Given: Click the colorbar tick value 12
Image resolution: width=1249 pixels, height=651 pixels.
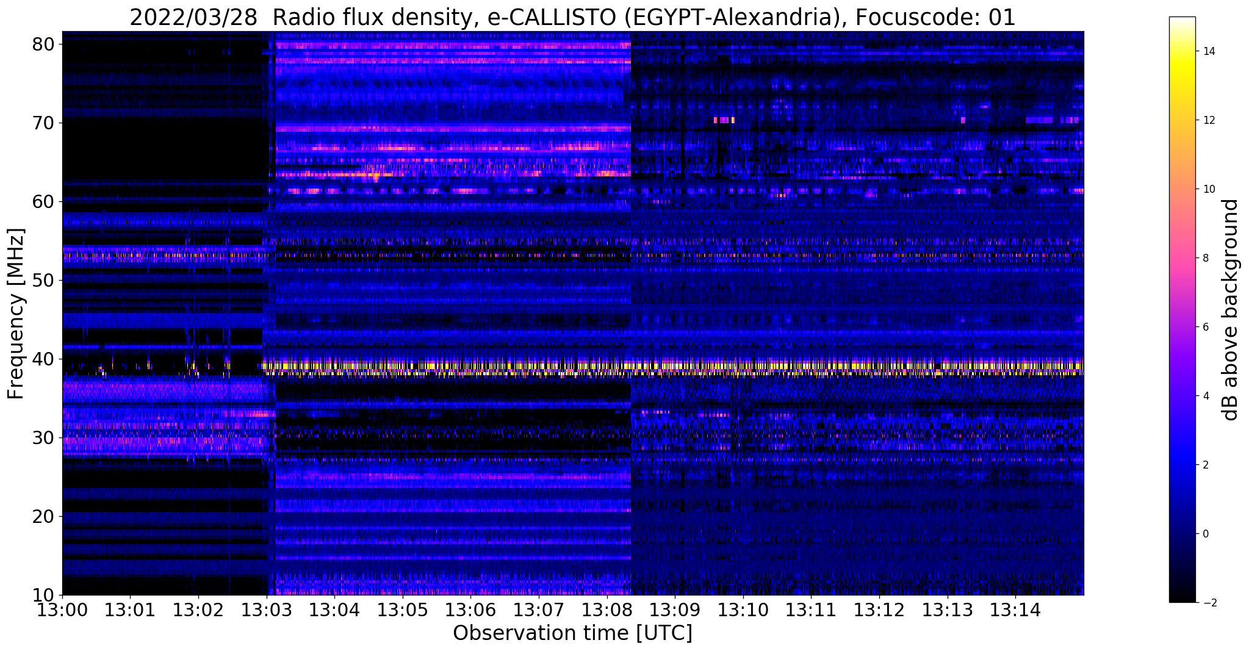Looking at the screenshot, I should point(1208,120).
